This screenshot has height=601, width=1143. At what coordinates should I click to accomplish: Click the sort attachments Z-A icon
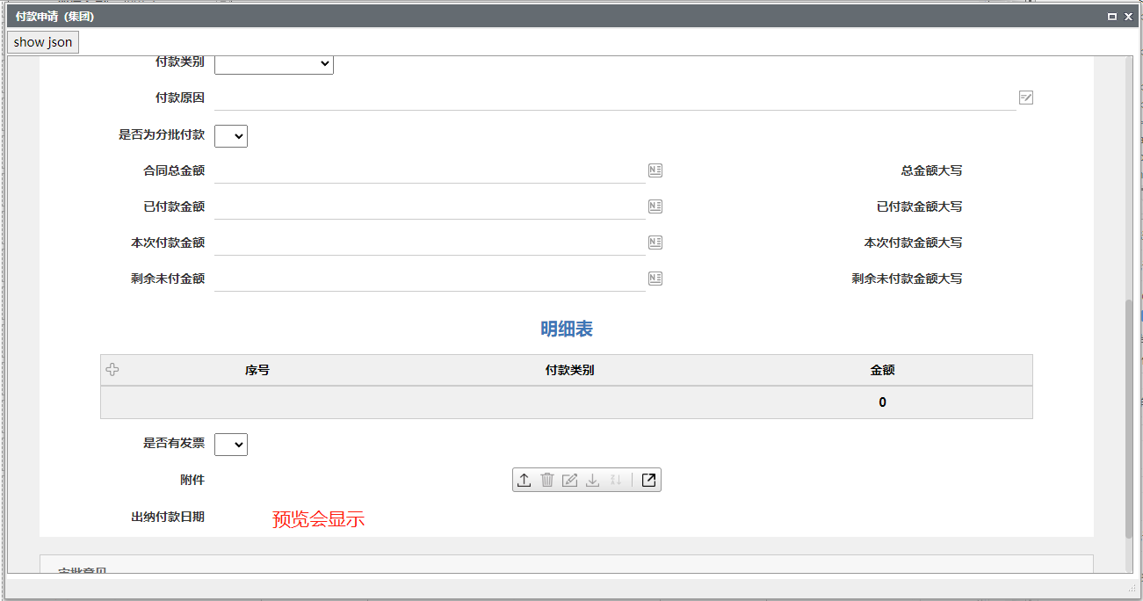[616, 480]
